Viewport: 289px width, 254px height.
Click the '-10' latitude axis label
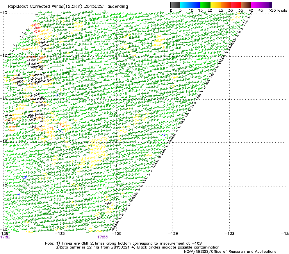pos(4,13)
